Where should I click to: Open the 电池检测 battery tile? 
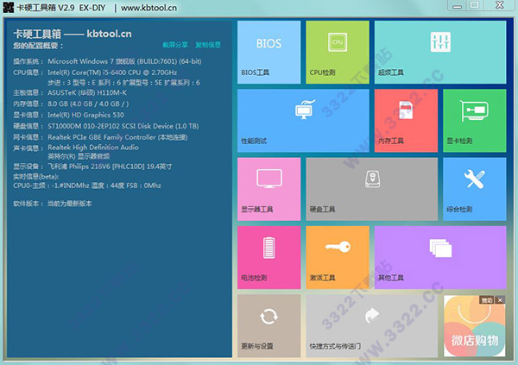coord(268,257)
